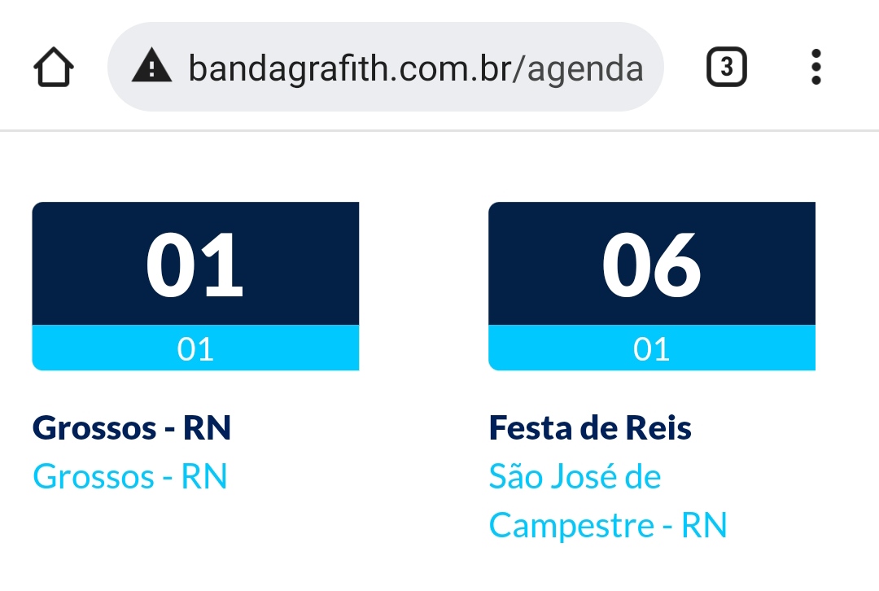The image size is (879, 591).
Task: Open São José de Campestre - RN location link
Action: pyautogui.click(x=608, y=501)
